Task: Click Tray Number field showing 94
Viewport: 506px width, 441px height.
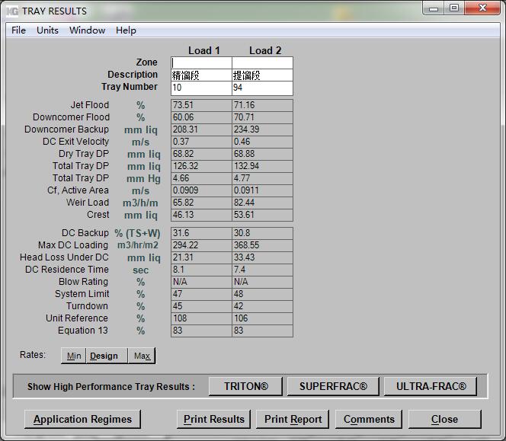Action: (x=262, y=88)
